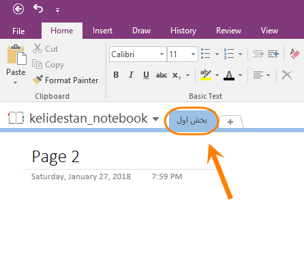Screen dimensions: 304x278
Task: Click the Cut button
Action: pyautogui.click(x=45, y=48)
